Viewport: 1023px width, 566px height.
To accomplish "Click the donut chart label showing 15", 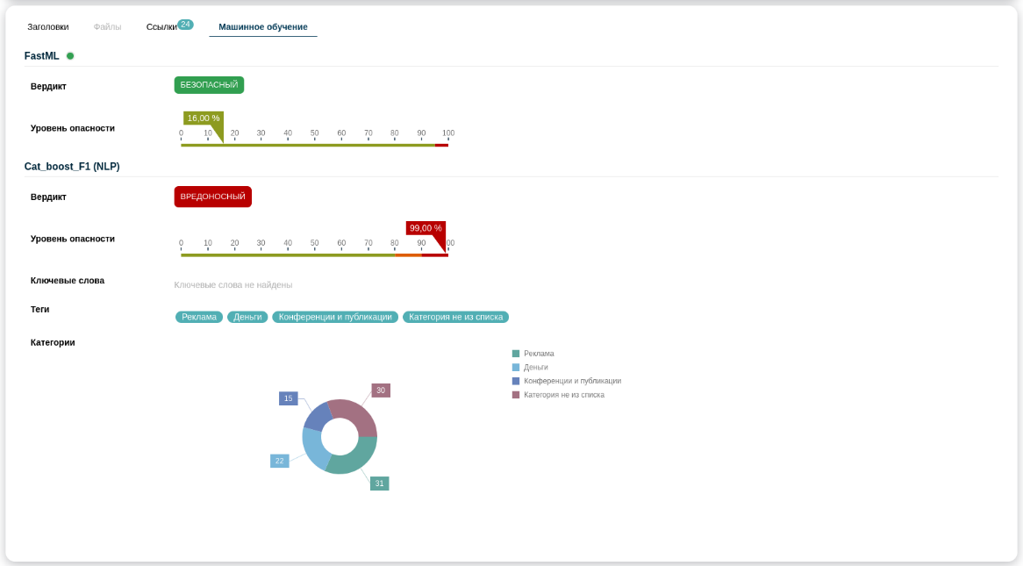I will (x=288, y=398).
